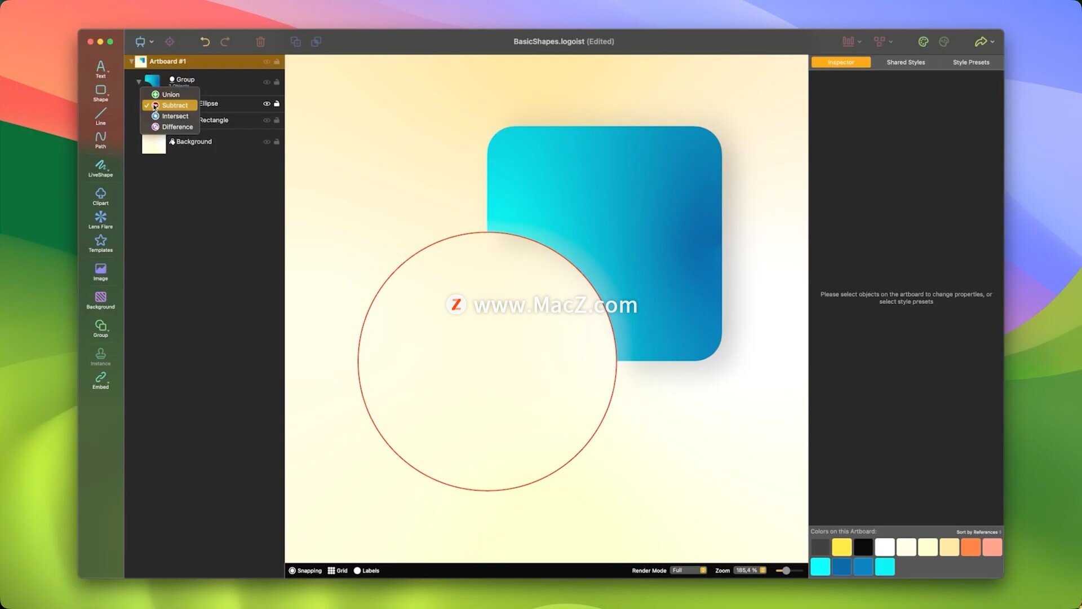Switch to the Shared Styles tab

(x=906, y=63)
